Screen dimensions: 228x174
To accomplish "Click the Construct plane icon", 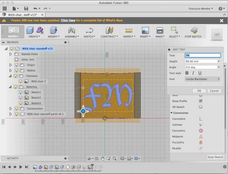I will (x=109, y=30).
